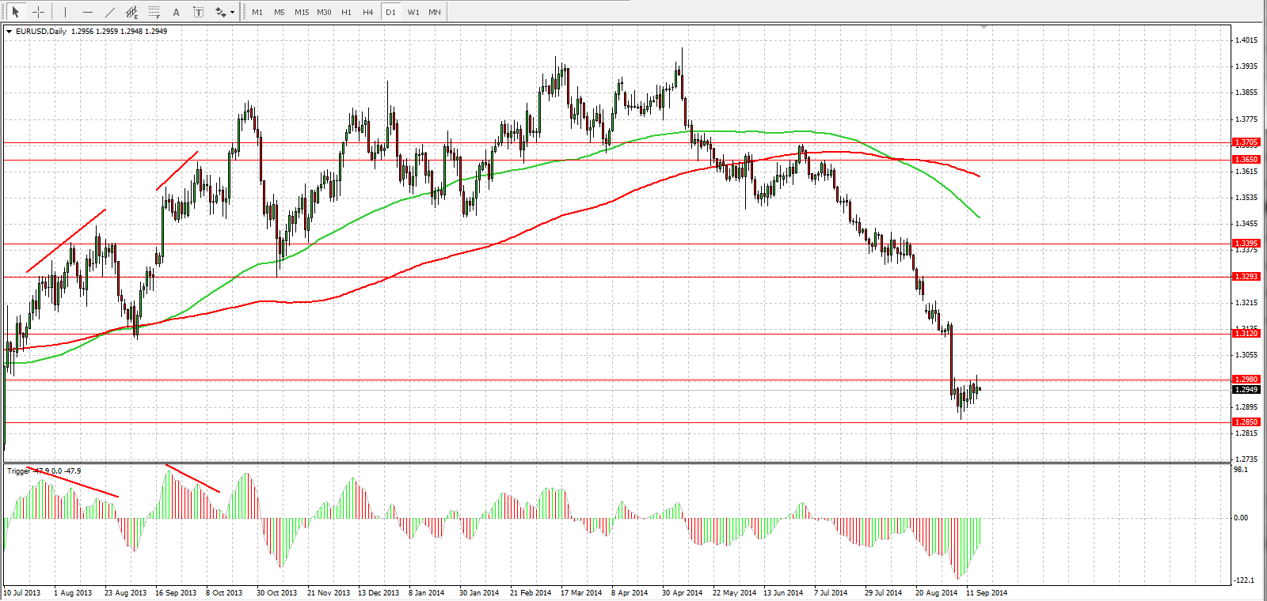The height and width of the screenshot is (601, 1267).
Task: Select the cursor arrow tool
Action: pos(15,12)
